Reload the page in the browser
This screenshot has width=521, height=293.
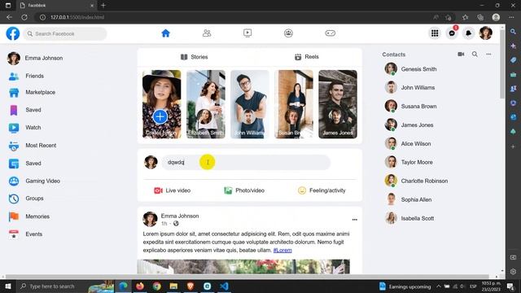[x=24, y=17]
